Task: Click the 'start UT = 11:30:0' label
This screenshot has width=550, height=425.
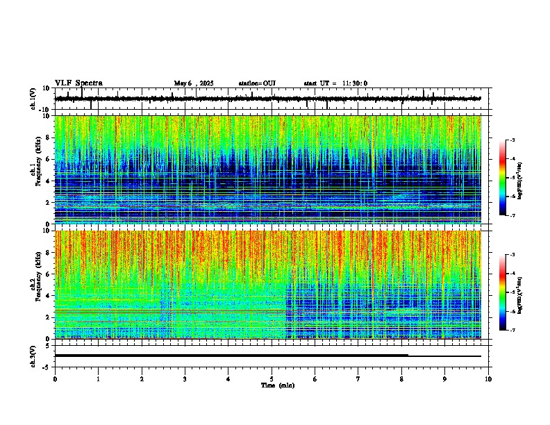Action: [335, 83]
